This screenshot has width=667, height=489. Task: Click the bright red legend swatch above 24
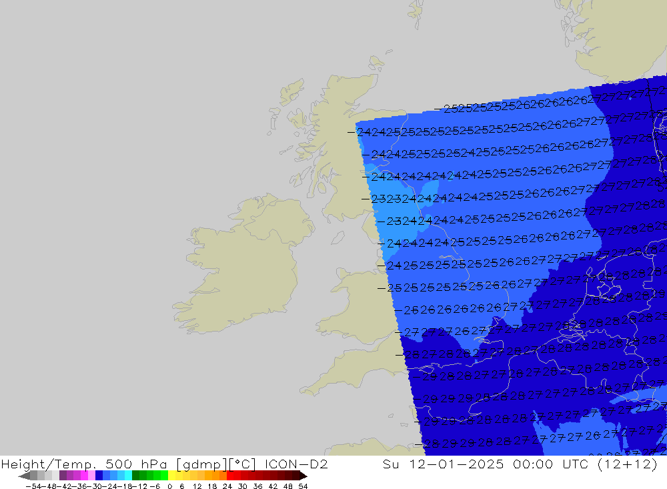pos(230,476)
